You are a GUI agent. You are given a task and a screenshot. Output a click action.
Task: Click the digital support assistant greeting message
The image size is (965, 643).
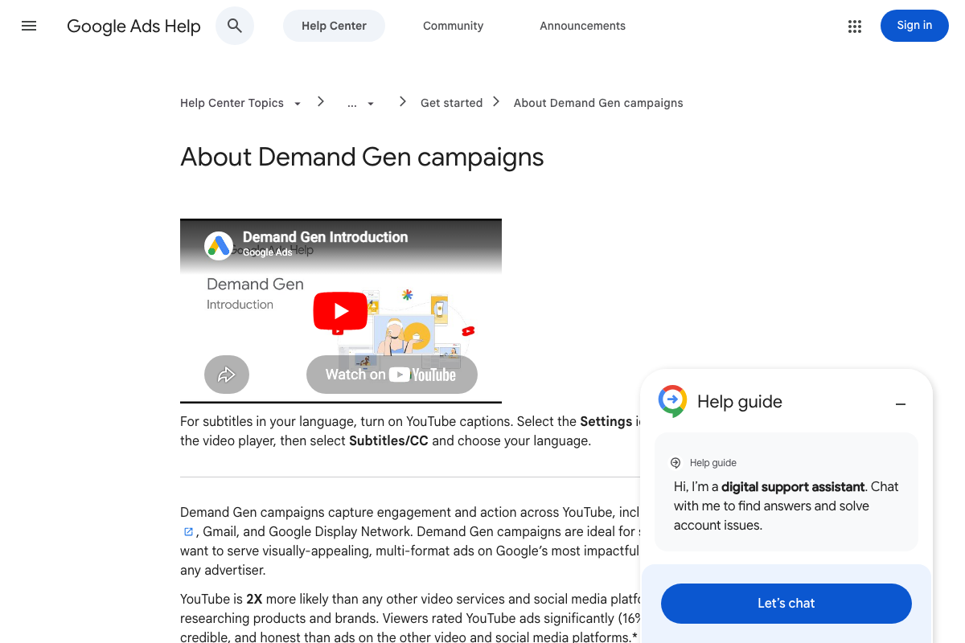pos(786,506)
